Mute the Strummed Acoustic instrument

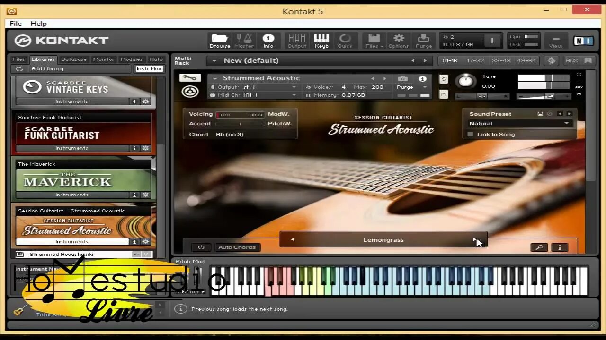point(444,94)
